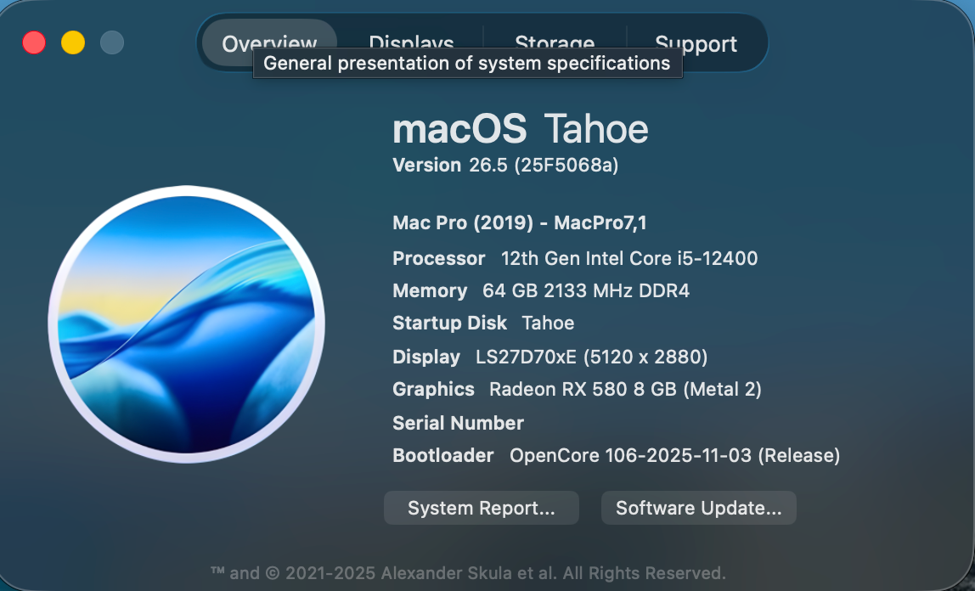Launch Software Update

click(x=698, y=508)
